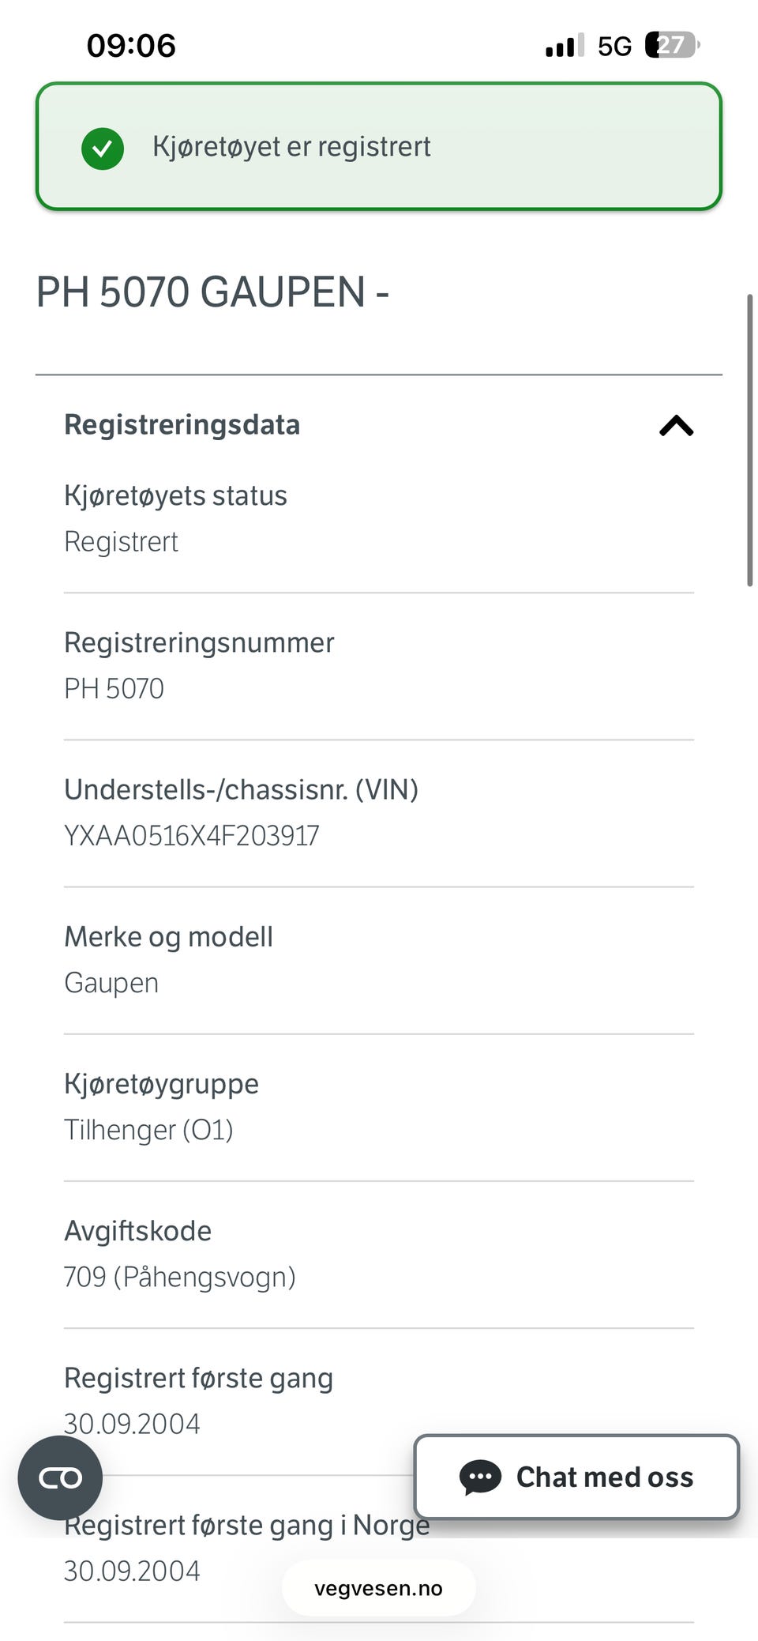The width and height of the screenshot is (758, 1641).
Task: Tap the vegvesen.no address pill
Action: coord(379,1588)
